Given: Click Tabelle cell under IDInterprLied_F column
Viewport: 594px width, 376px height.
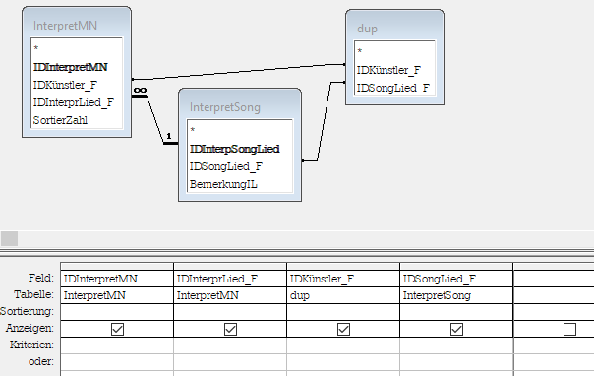Looking at the screenshot, I should coord(230,295).
